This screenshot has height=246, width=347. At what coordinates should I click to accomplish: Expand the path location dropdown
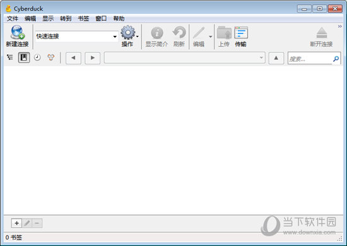[x=261, y=58]
